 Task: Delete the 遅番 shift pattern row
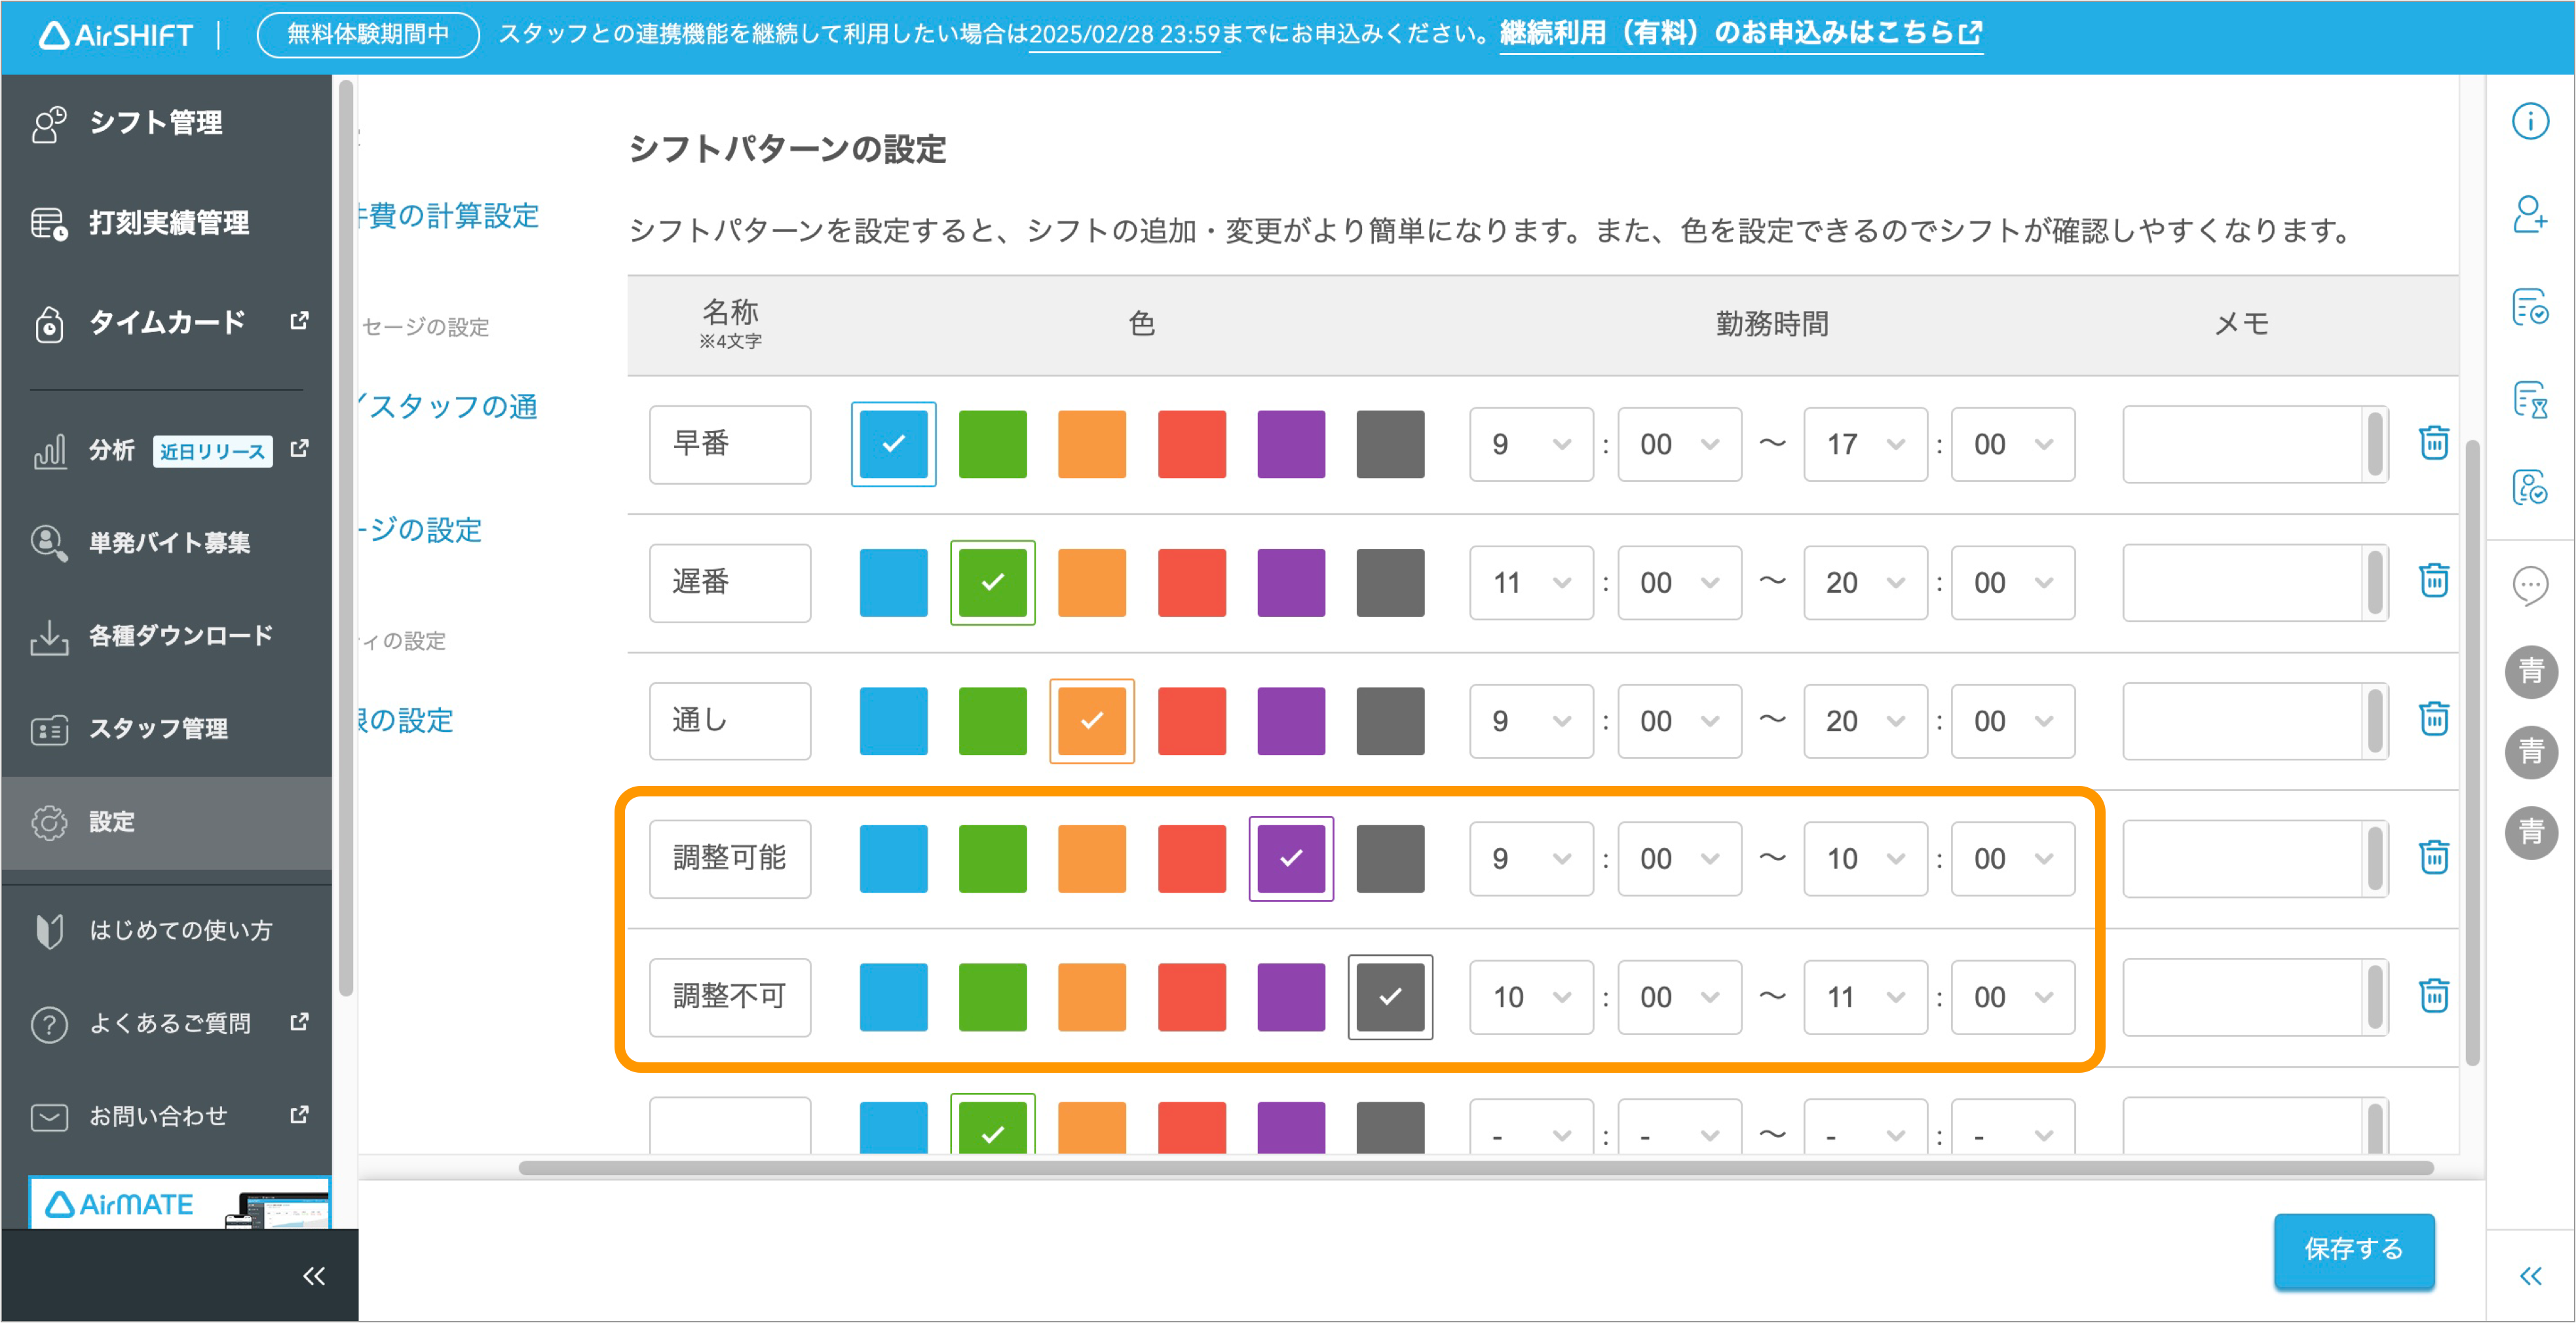tap(2433, 581)
